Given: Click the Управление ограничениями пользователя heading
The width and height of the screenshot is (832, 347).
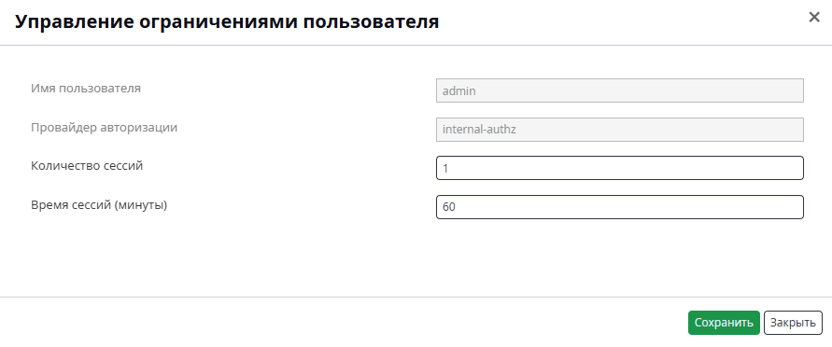Looking at the screenshot, I should pyautogui.click(x=227, y=21).
